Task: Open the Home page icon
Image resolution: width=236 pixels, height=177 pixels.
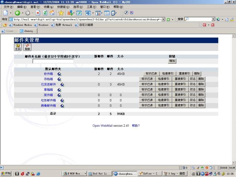Action: (x=52, y=13)
